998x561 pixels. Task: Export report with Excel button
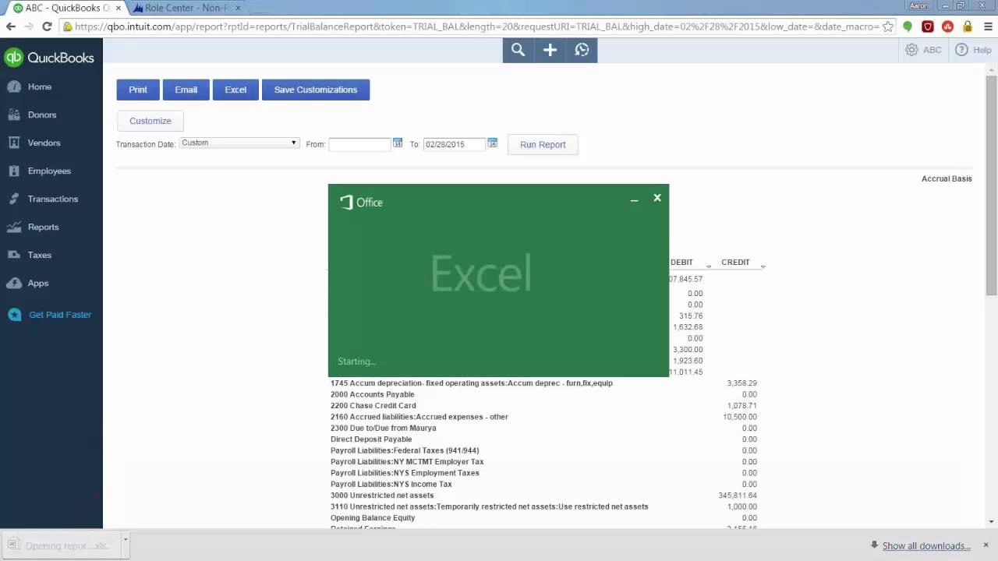coord(235,90)
